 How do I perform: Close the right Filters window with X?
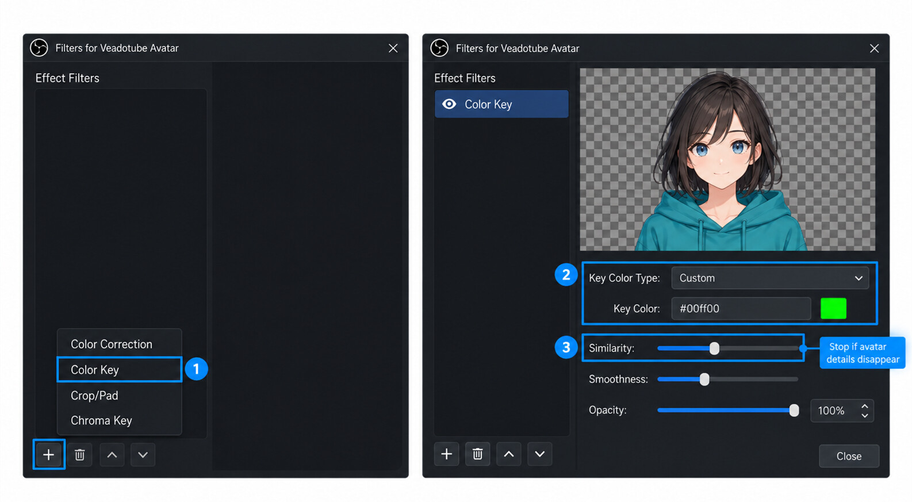pos(874,48)
